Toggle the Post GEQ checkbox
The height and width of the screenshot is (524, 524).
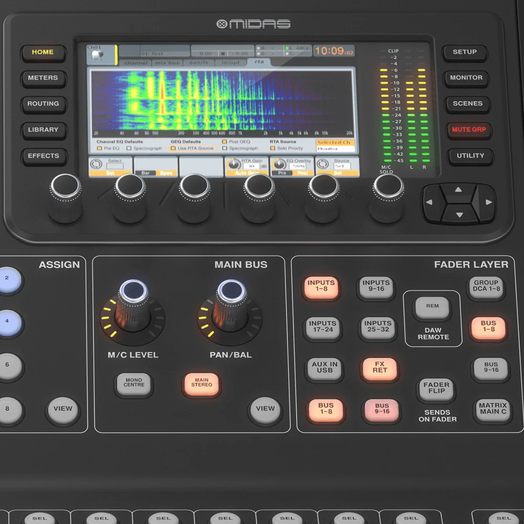coord(225,141)
